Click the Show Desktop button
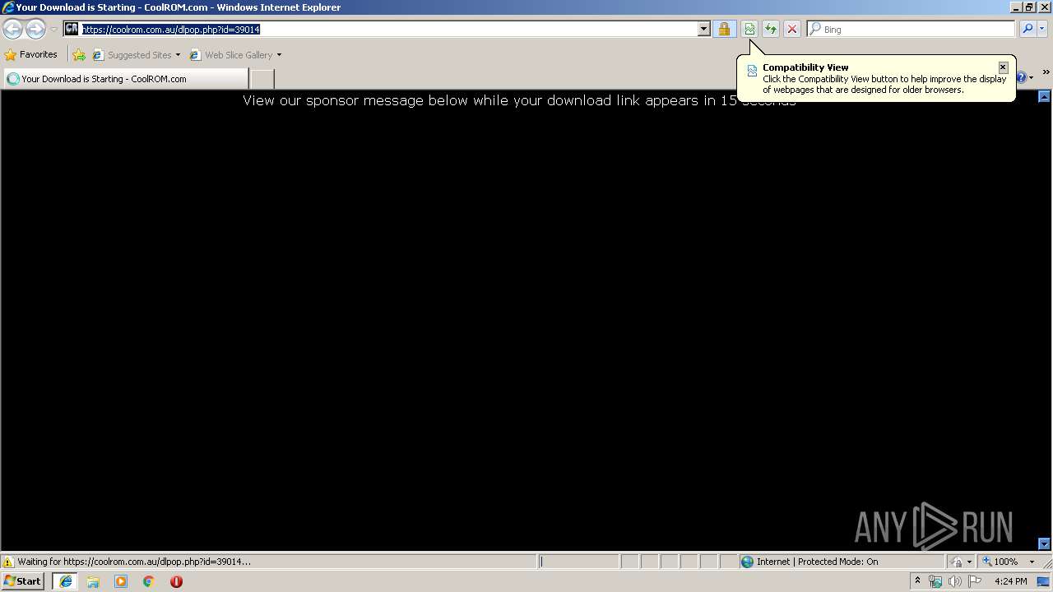The width and height of the screenshot is (1053, 592). click(1043, 581)
